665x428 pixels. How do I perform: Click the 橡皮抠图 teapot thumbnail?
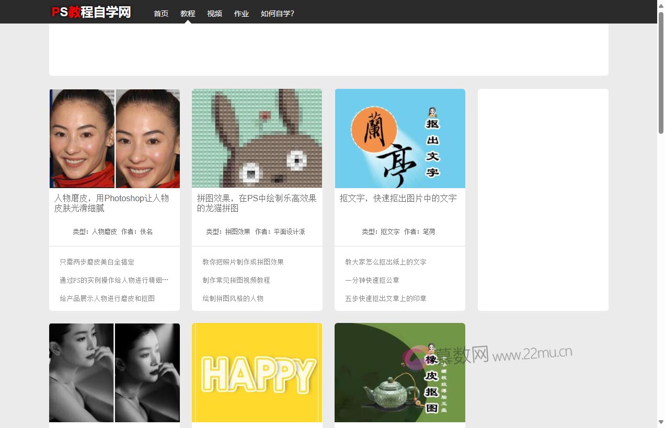(399, 373)
